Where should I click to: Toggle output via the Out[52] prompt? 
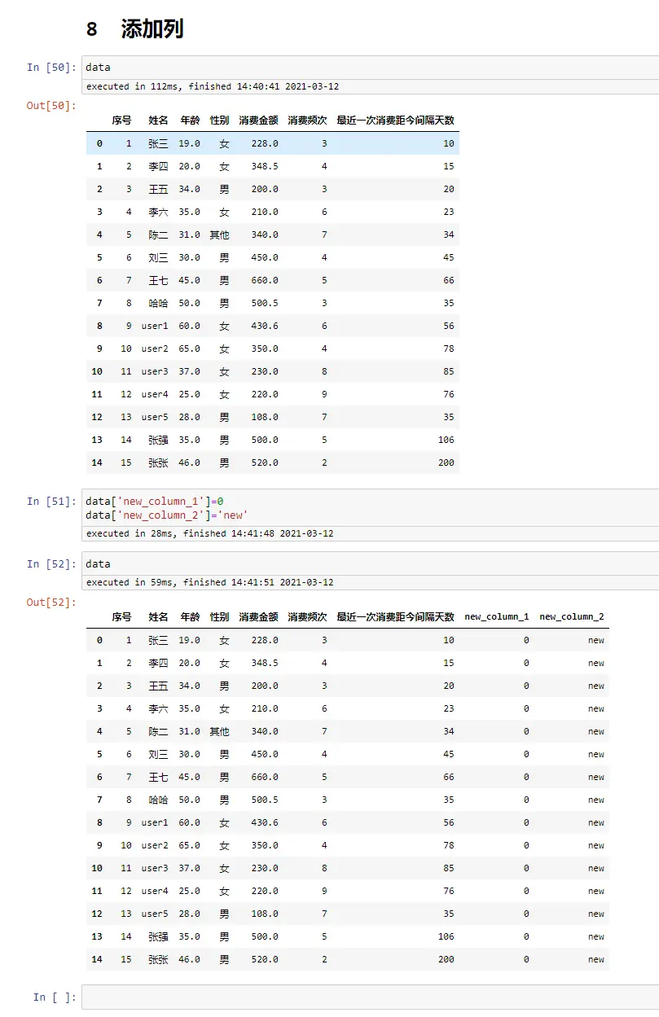51,602
